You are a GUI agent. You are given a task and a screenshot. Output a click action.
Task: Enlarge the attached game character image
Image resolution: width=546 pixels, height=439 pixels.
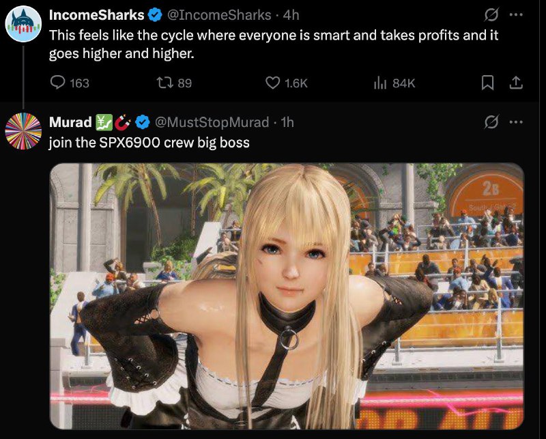click(x=287, y=296)
